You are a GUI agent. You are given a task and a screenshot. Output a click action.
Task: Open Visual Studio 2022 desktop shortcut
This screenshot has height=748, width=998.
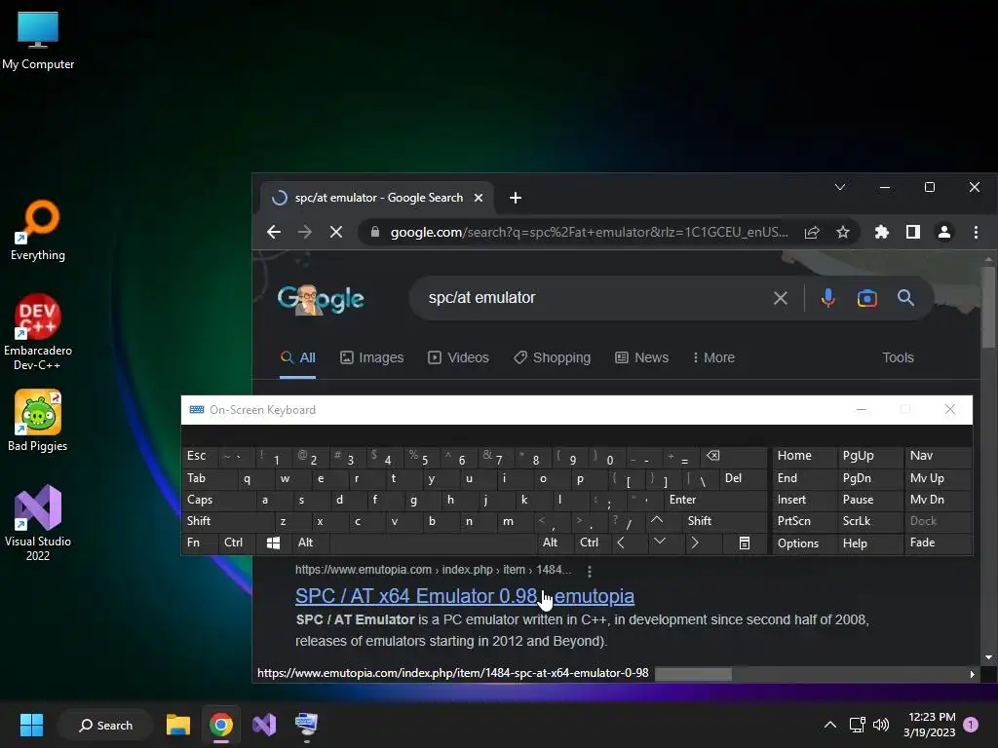point(38,523)
